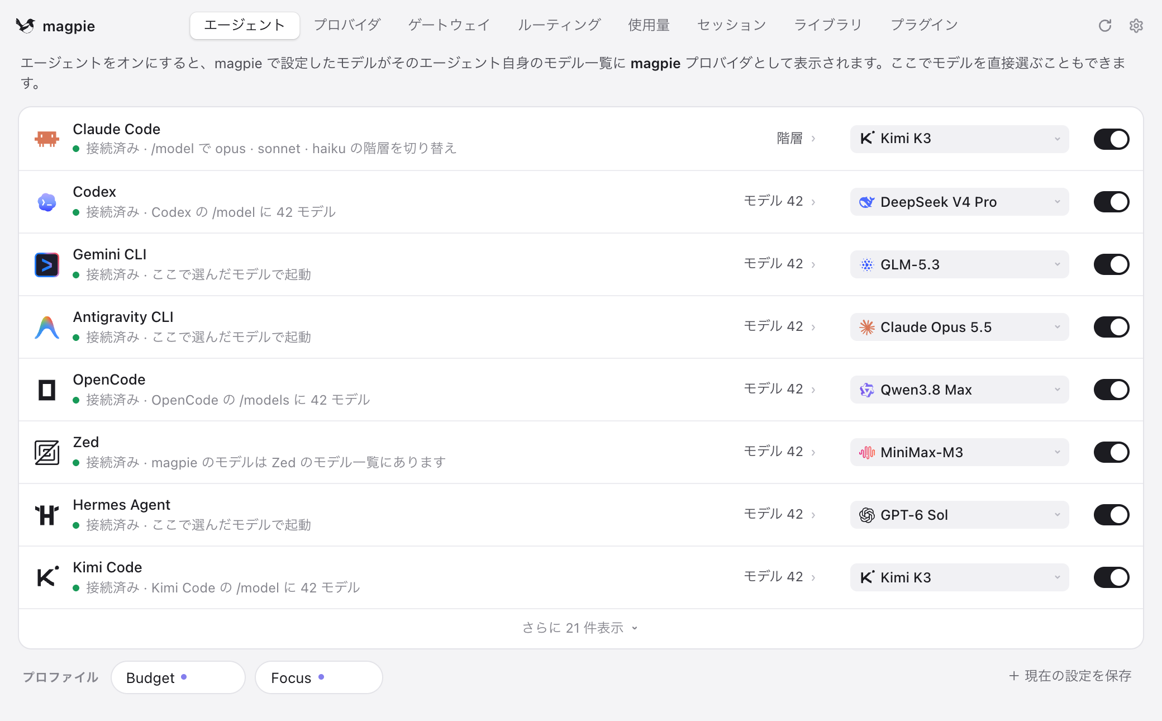
Task: Click the Antigravity CLI agent icon
Action: click(47, 327)
